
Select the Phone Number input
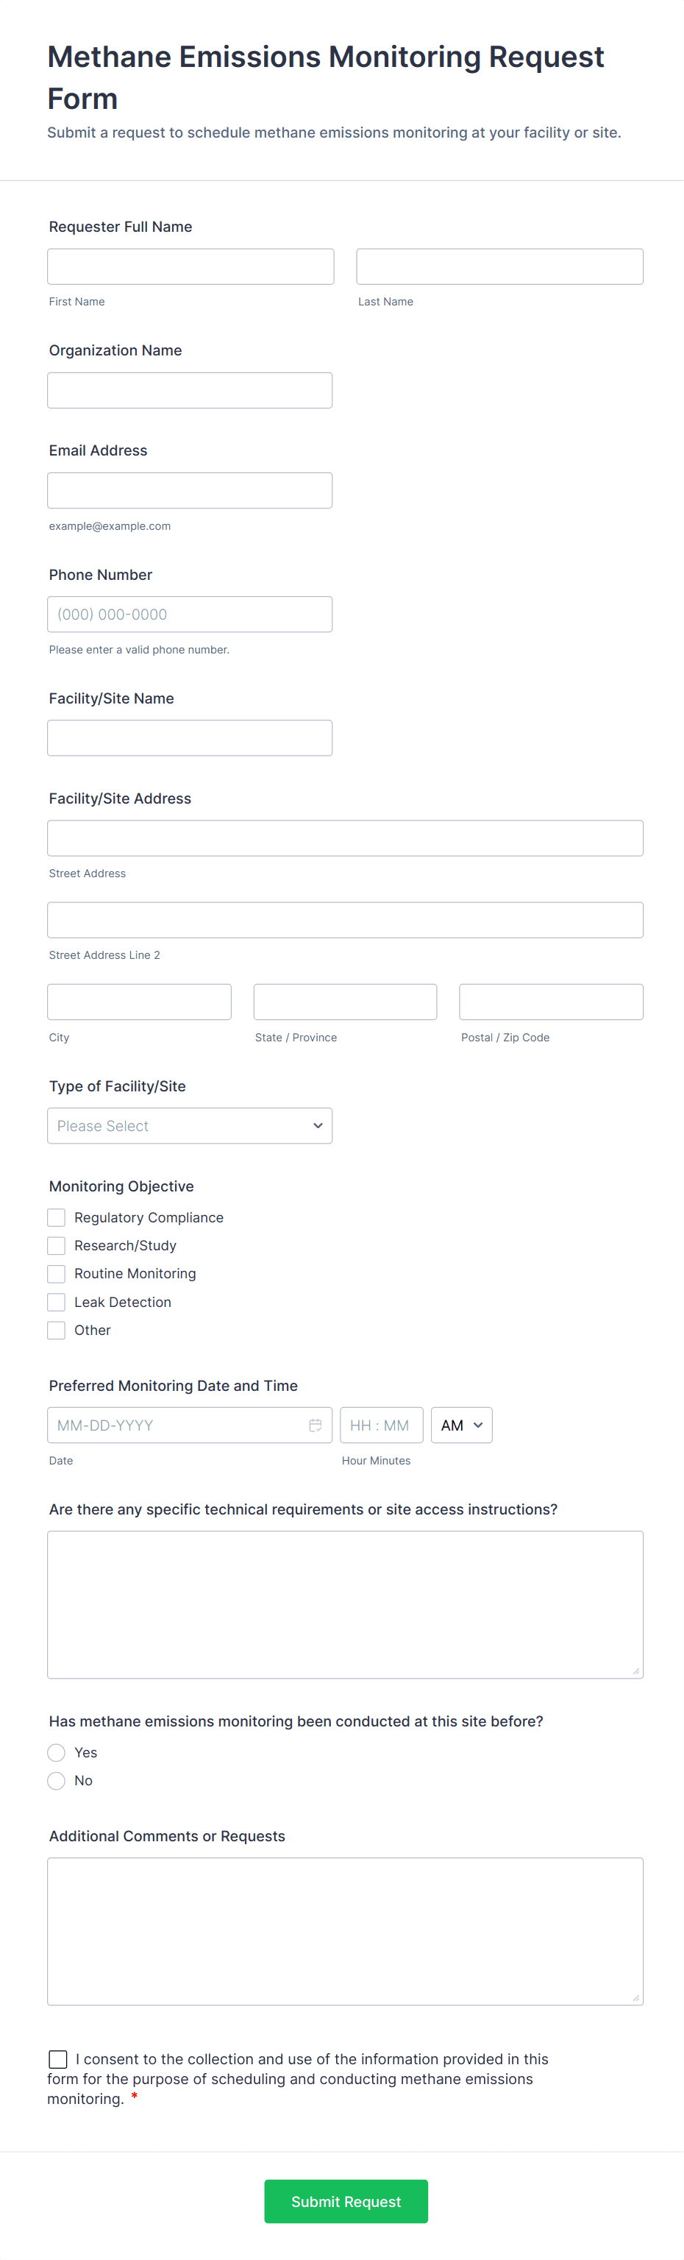click(190, 614)
